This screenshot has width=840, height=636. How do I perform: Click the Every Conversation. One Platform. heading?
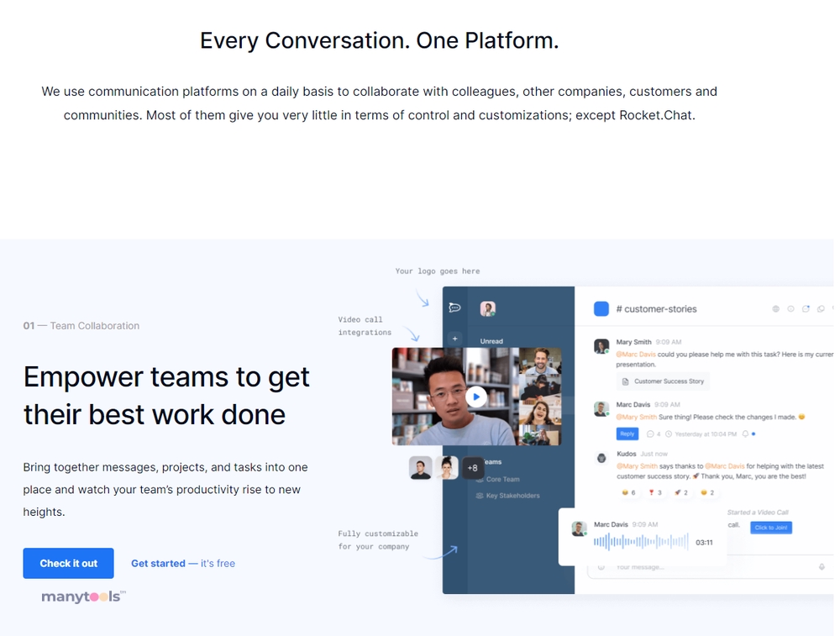click(380, 40)
